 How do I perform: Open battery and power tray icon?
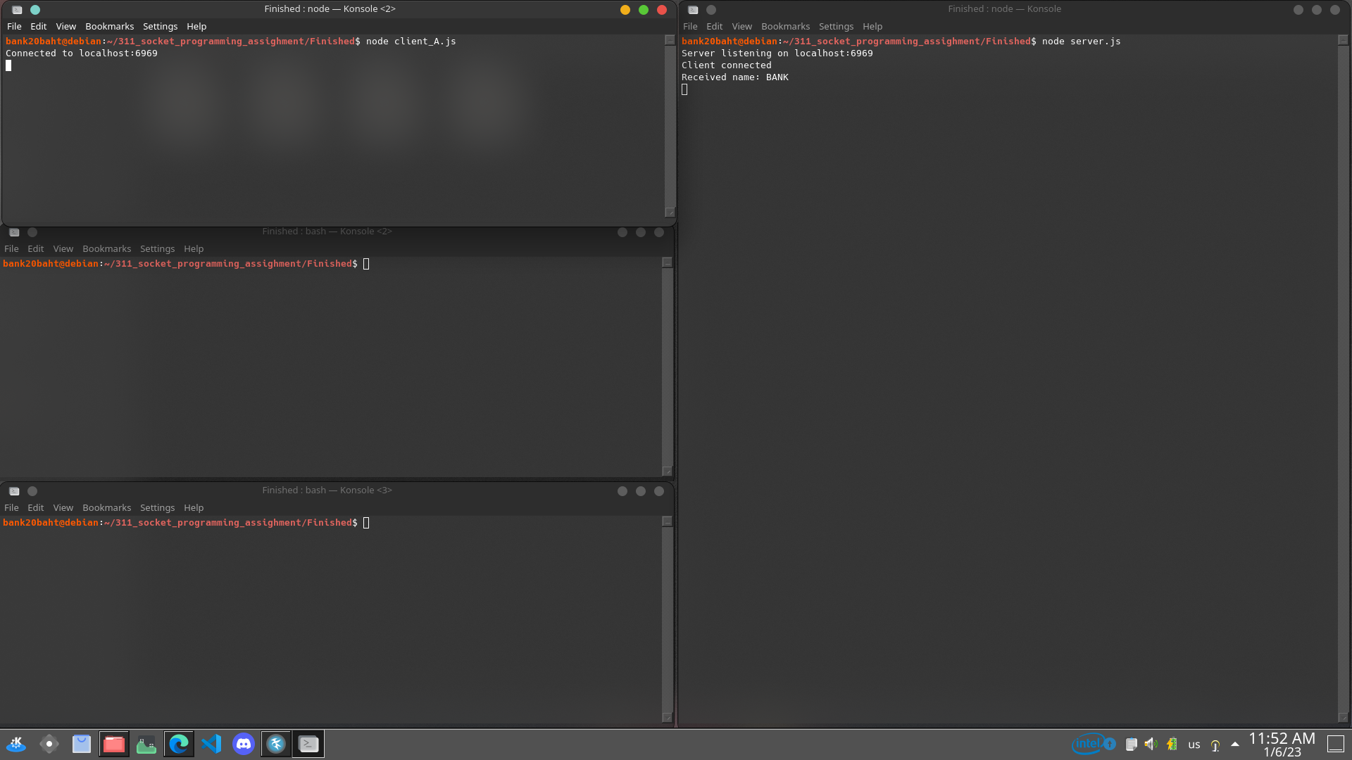1172,745
